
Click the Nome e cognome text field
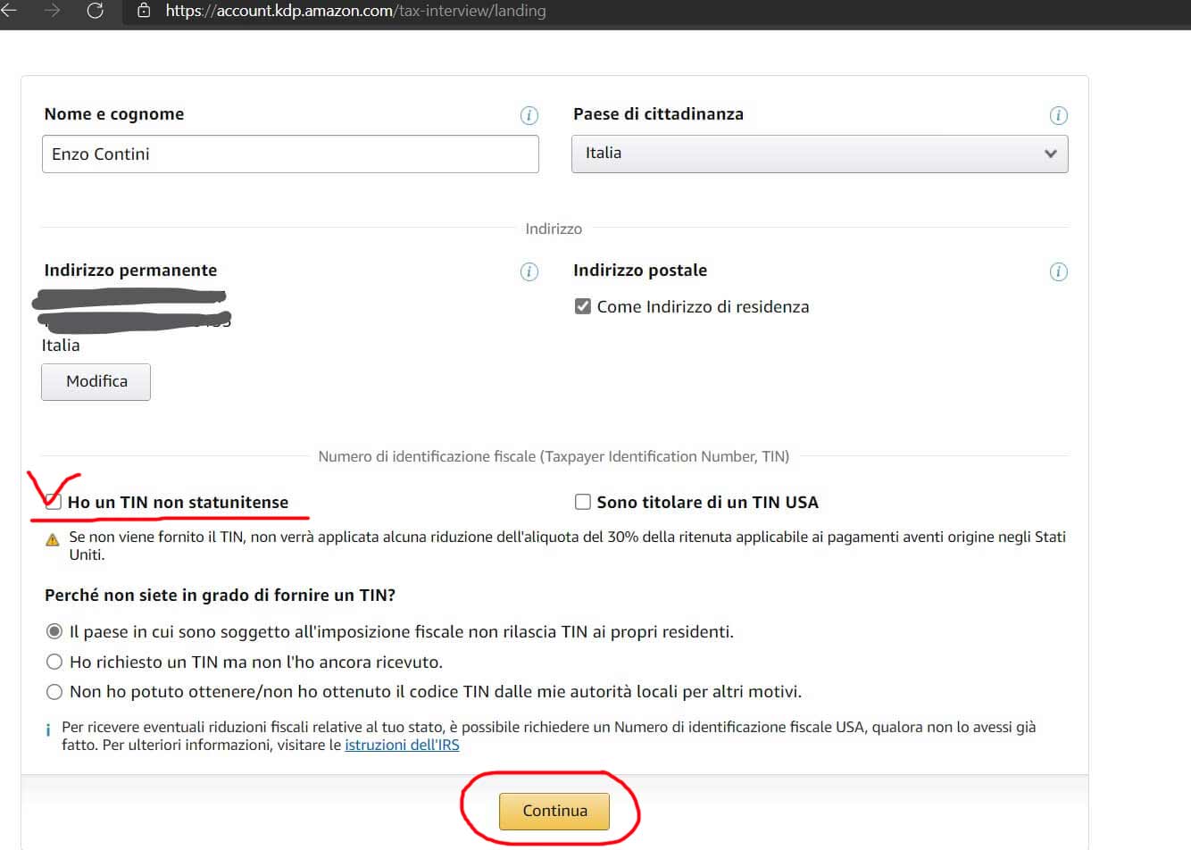pyautogui.click(x=290, y=154)
